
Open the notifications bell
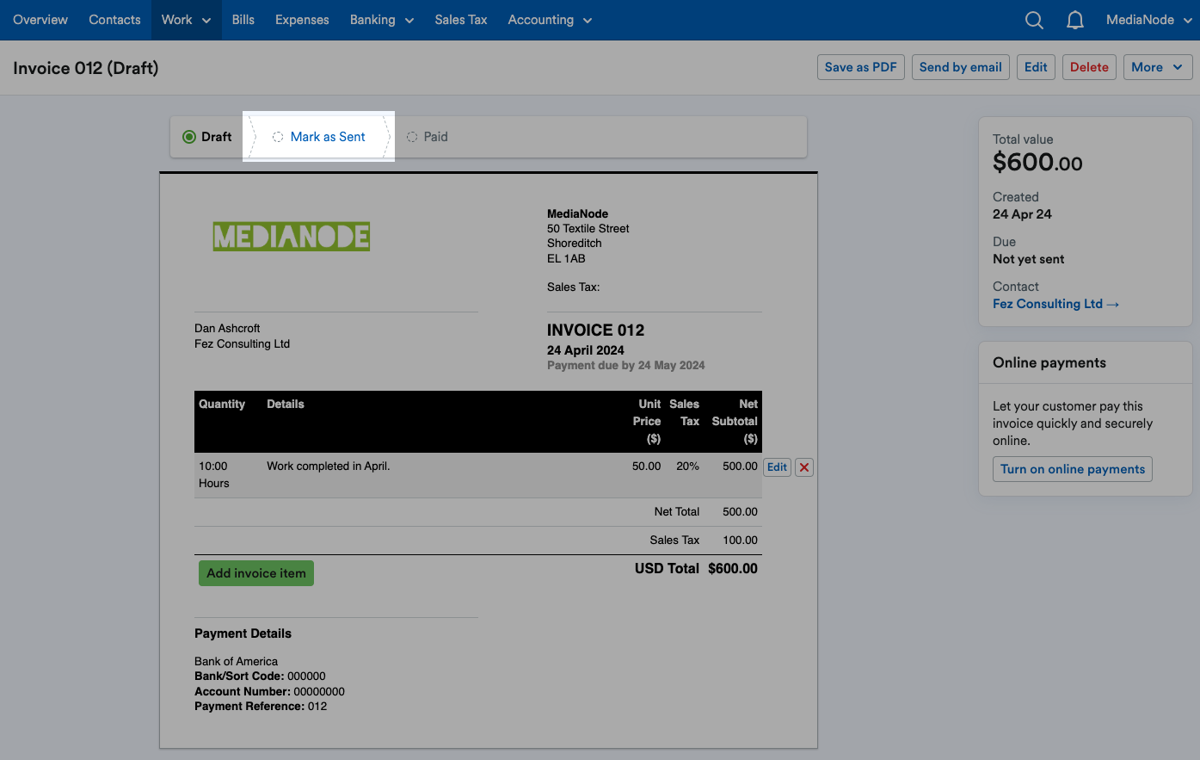click(x=1075, y=20)
